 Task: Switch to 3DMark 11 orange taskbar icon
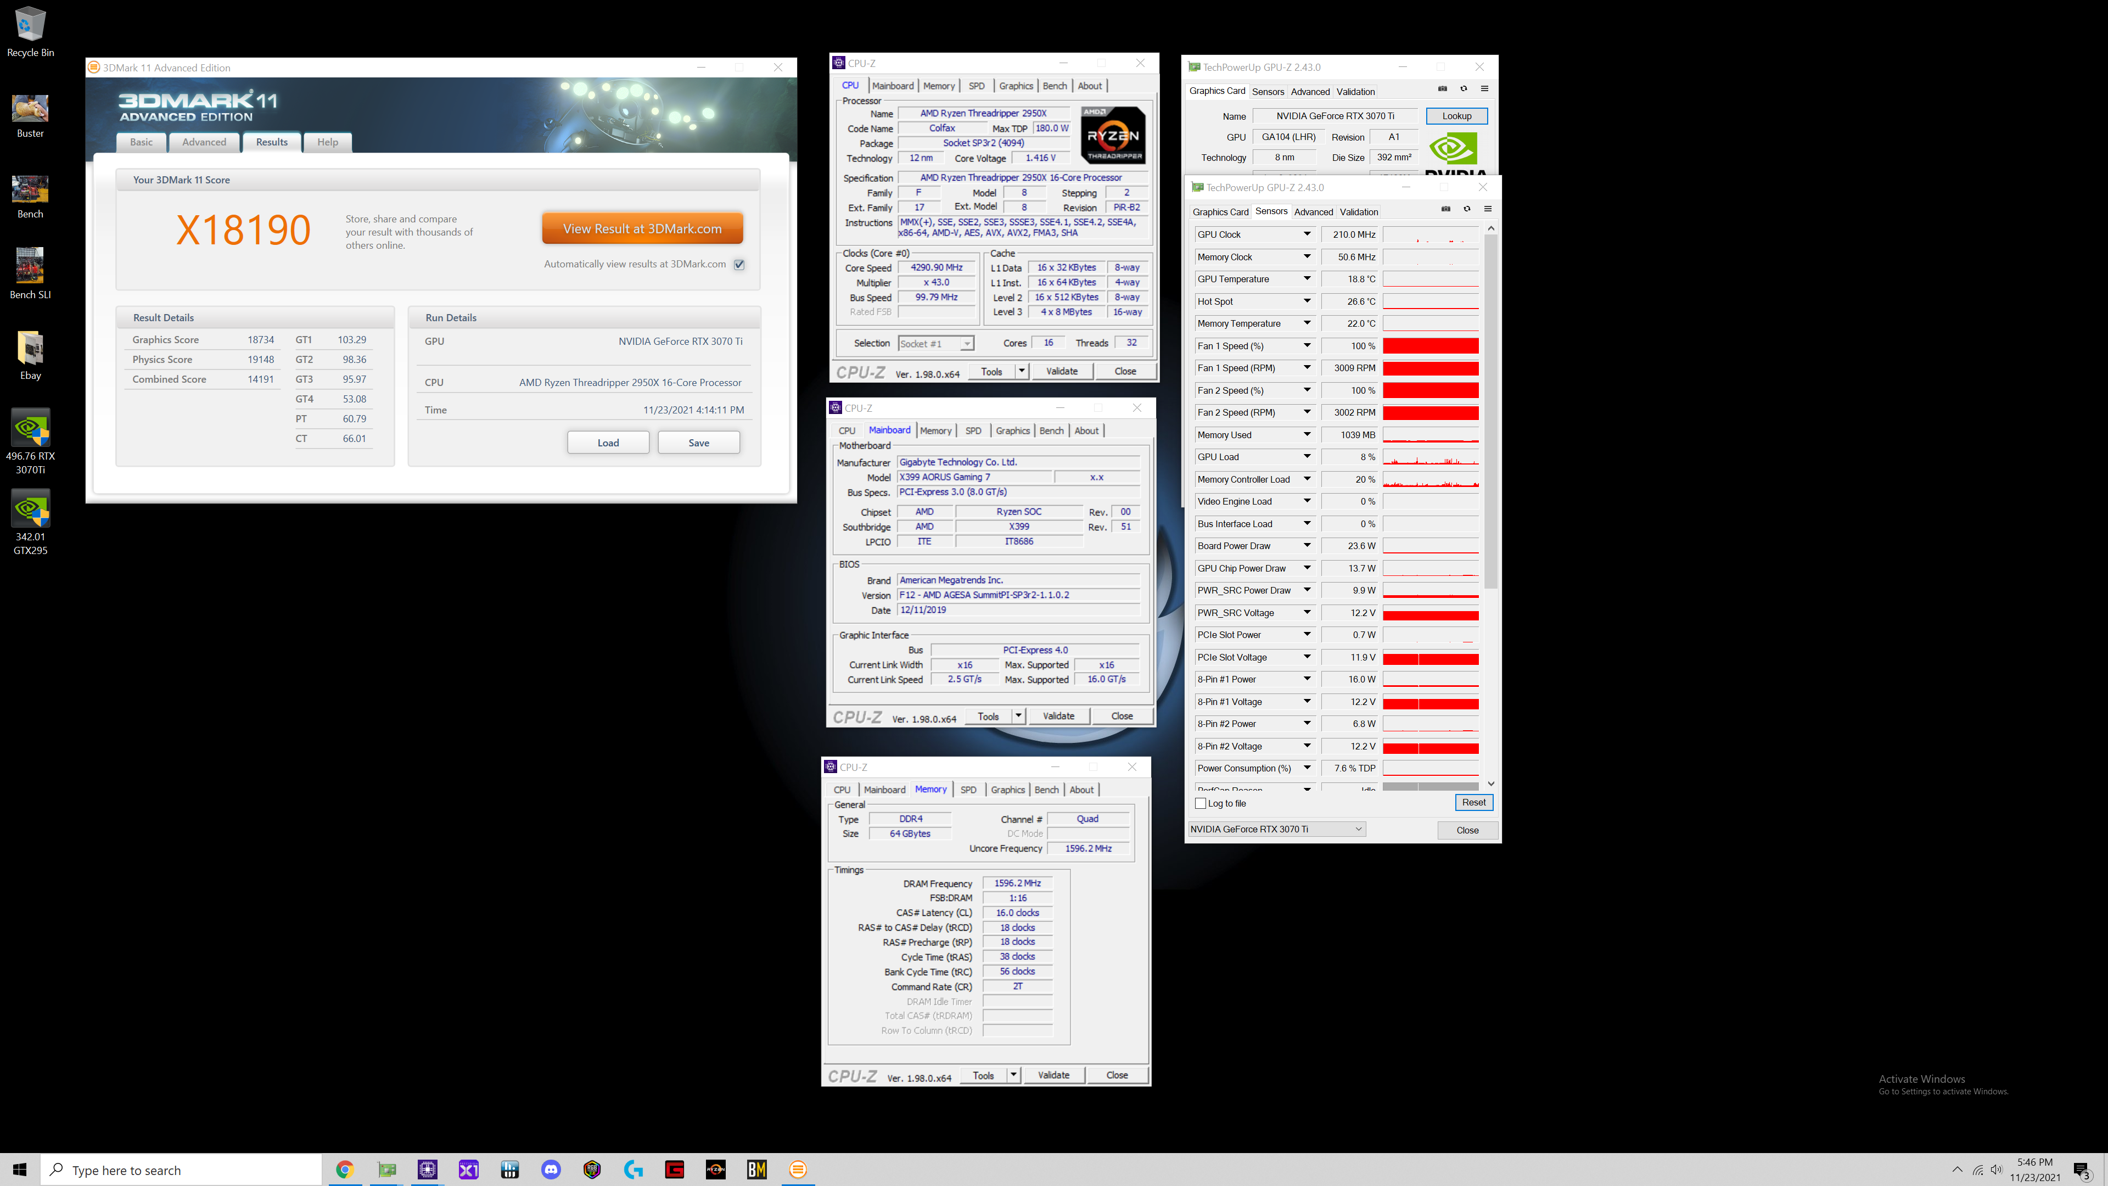coord(798,1170)
